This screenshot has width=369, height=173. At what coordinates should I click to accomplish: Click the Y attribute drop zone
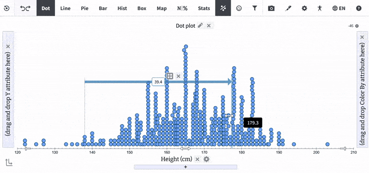coord(8,89)
